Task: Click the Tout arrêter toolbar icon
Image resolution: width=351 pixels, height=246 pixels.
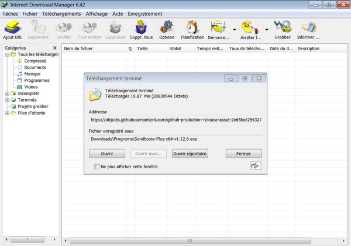Action: pos(90,27)
